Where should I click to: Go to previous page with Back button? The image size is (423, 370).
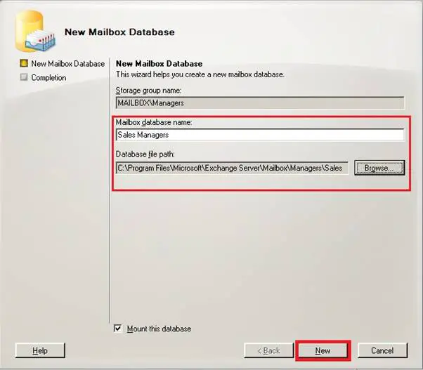(x=268, y=350)
